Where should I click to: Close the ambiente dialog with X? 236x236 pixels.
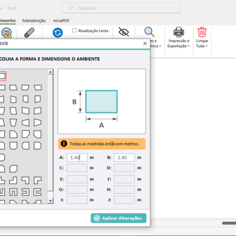coord(145,43)
